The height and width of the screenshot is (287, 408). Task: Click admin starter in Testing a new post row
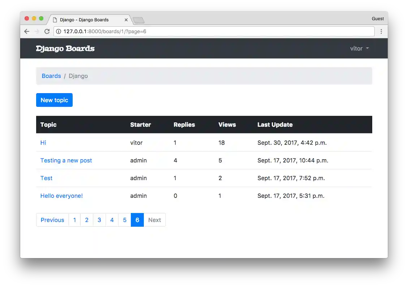tap(138, 160)
